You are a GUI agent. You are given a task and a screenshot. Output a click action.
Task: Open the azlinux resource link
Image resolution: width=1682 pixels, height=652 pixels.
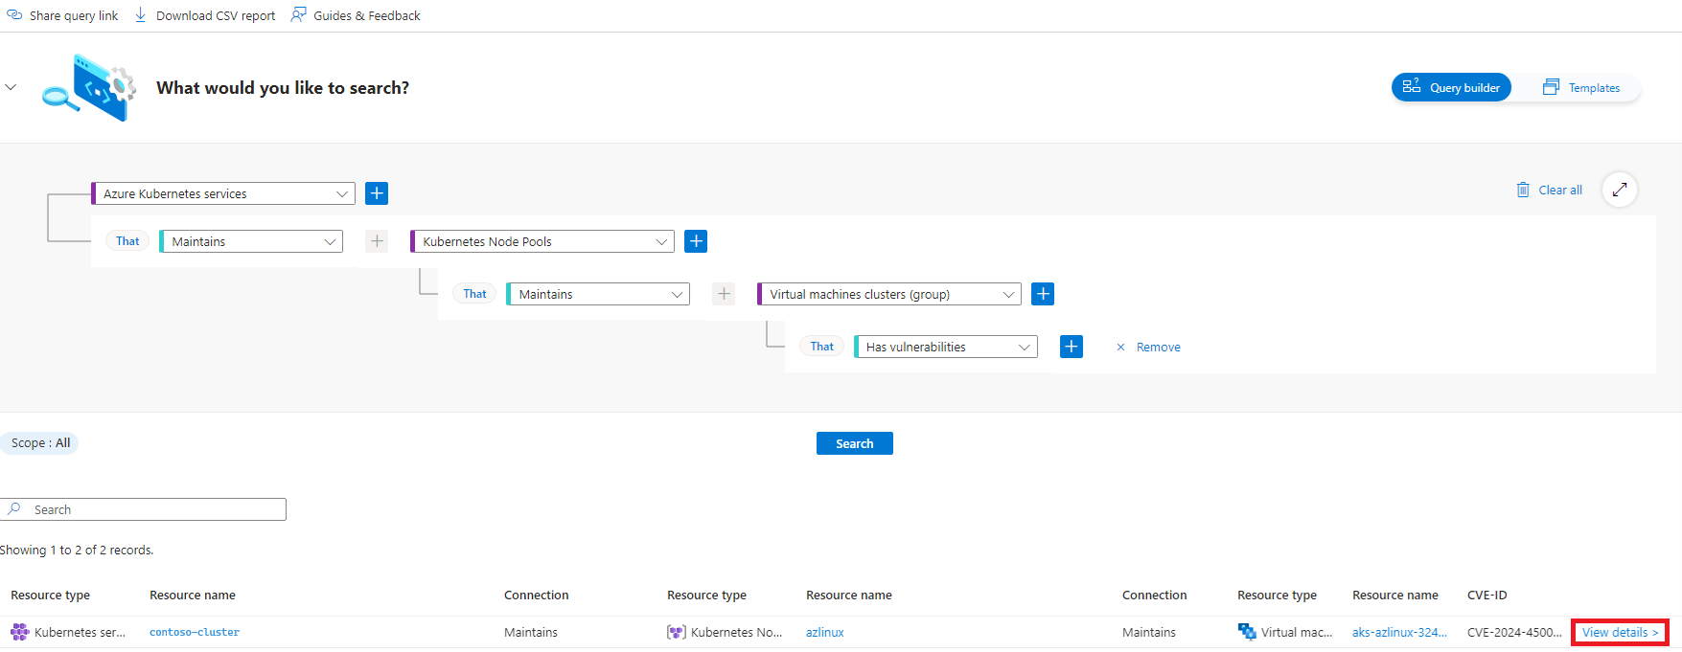(825, 632)
